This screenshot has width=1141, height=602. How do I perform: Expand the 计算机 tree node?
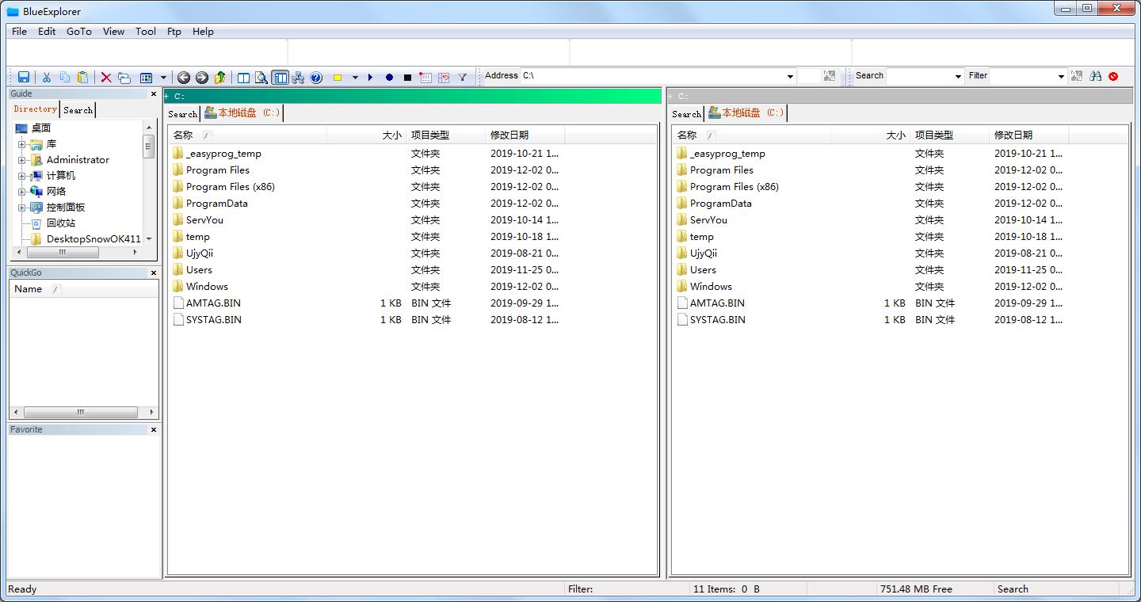click(22, 176)
